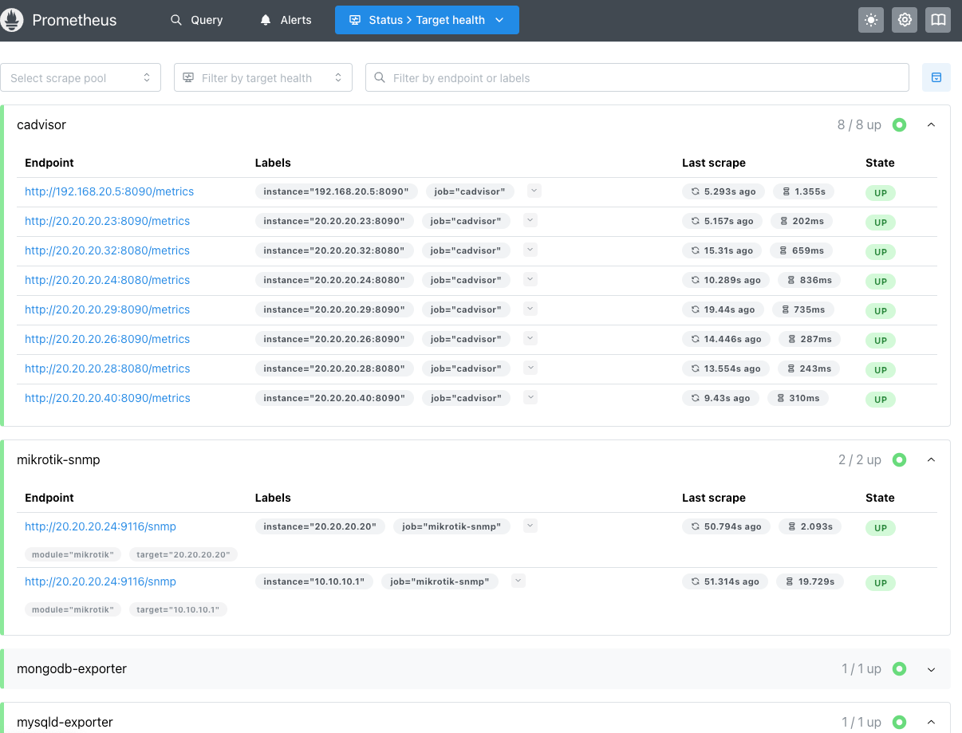The width and height of the screenshot is (962, 733).
Task: Click the '5.293s ago' last scrape badge
Action: point(723,191)
